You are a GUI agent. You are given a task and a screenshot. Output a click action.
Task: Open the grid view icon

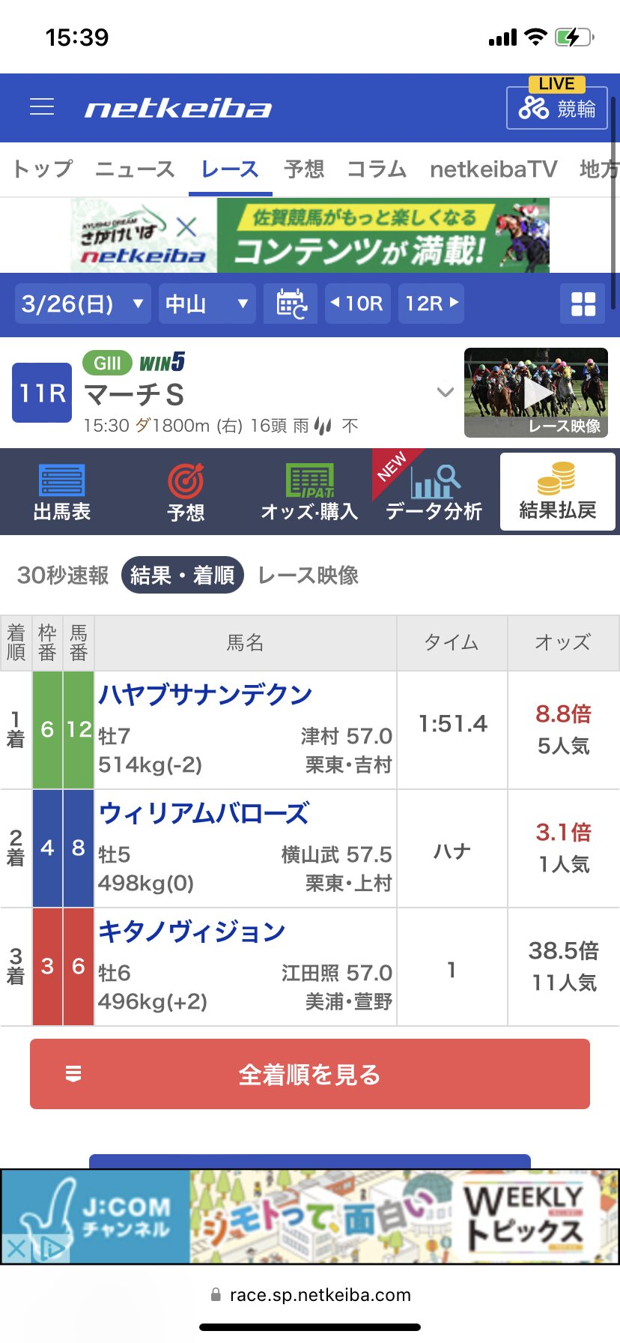[583, 304]
